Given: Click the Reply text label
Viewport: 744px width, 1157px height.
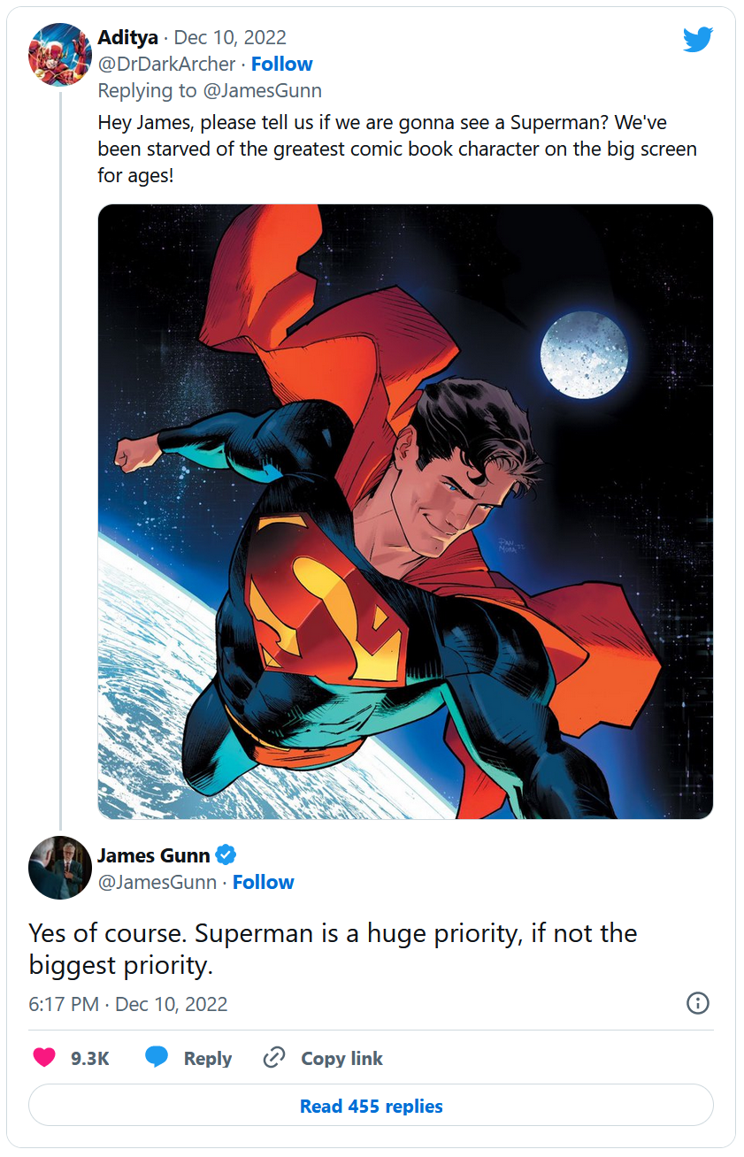Looking at the screenshot, I should click(x=208, y=1058).
